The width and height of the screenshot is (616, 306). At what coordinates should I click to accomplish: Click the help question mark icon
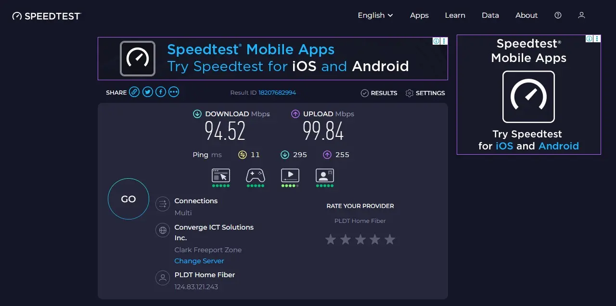tap(558, 15)
